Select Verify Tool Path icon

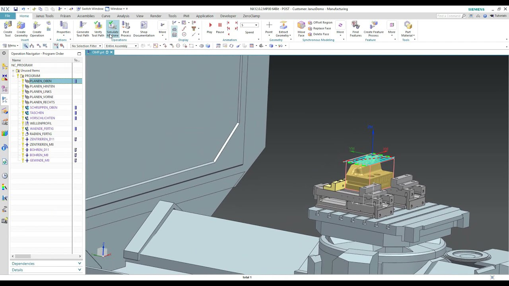98,29
